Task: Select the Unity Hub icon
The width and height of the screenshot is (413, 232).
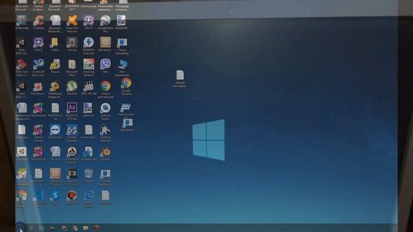Action: click(x=21, y=153)
